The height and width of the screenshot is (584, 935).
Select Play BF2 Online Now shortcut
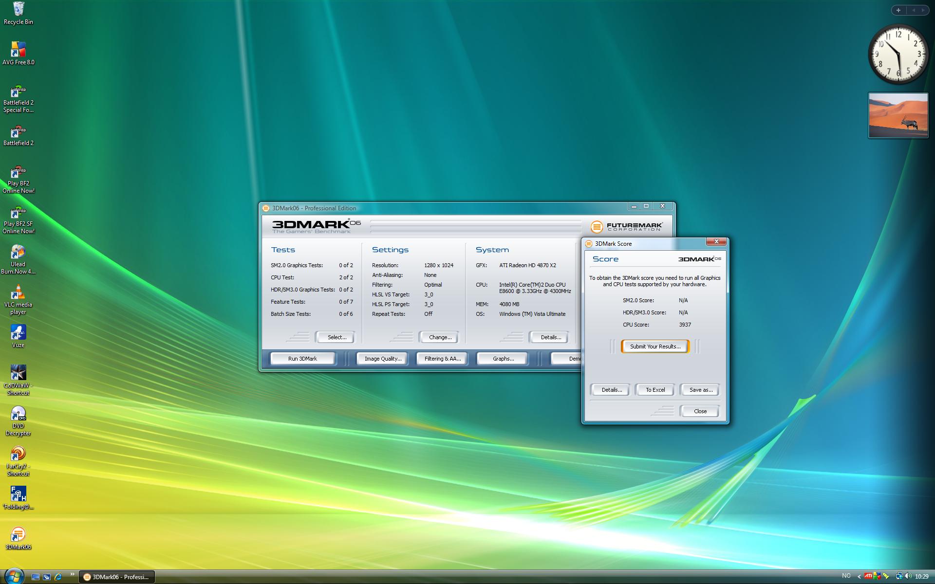click(x=19, y=180)
